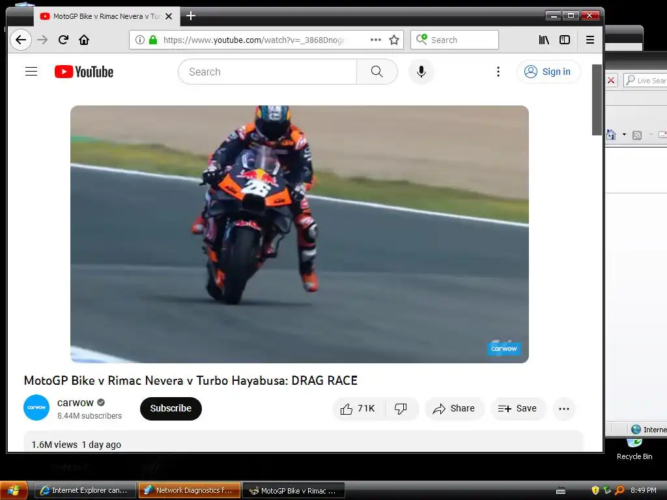Sign in to YouTube
This screenshot has width=667, height=500.
pos(548,72)
